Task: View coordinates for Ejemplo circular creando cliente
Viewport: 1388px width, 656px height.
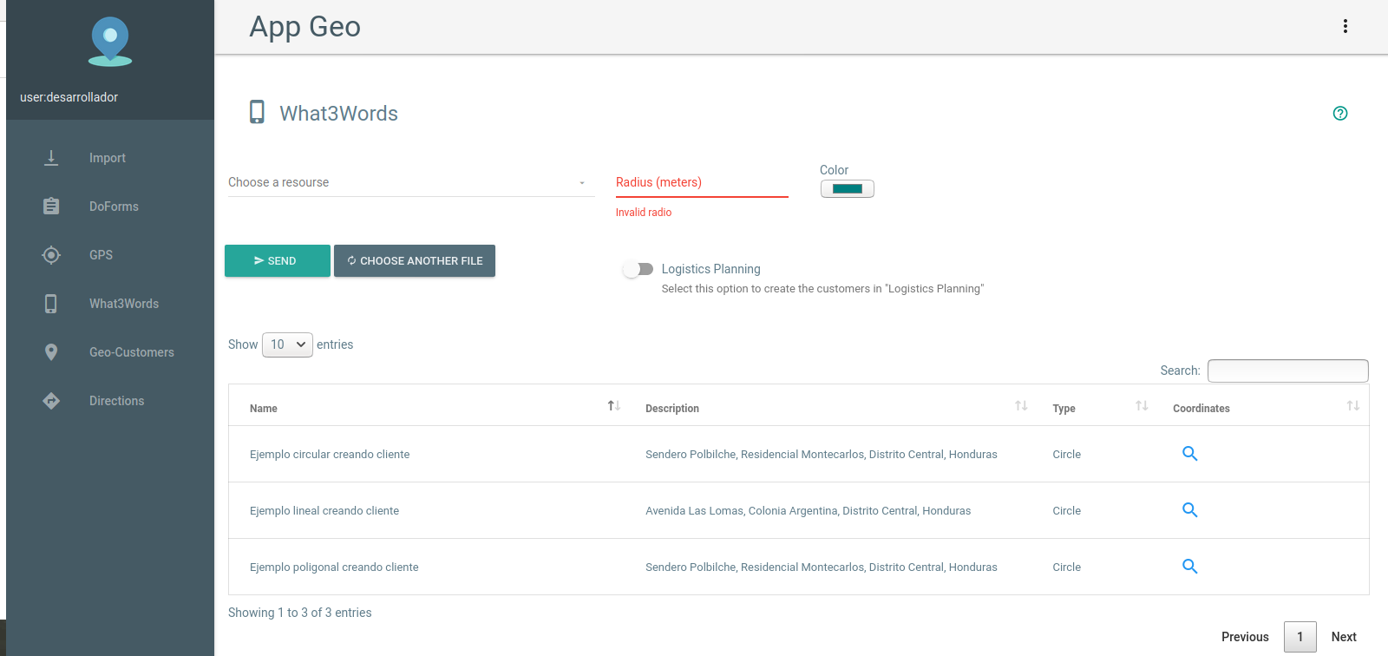Action: tap(1189, 454)
